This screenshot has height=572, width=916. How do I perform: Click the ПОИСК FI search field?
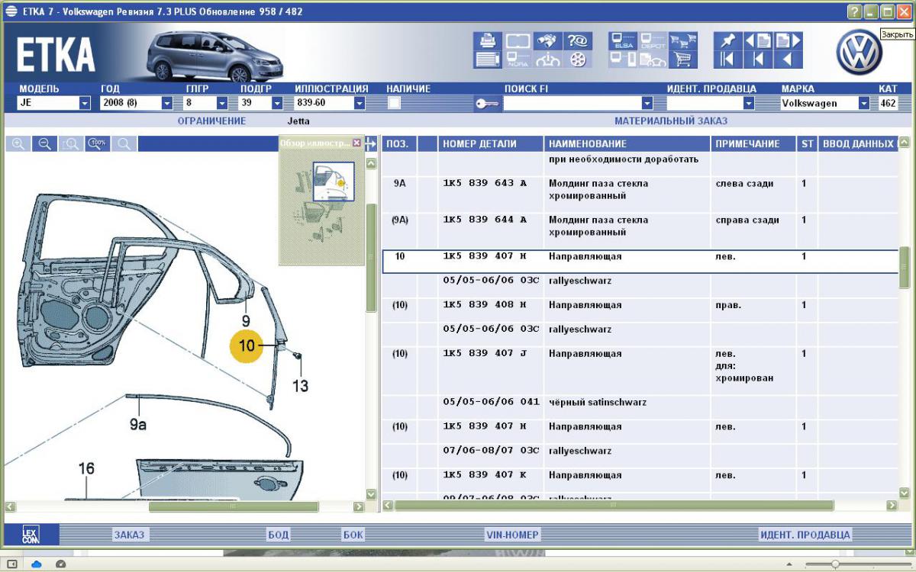click(x=572, y=103)
